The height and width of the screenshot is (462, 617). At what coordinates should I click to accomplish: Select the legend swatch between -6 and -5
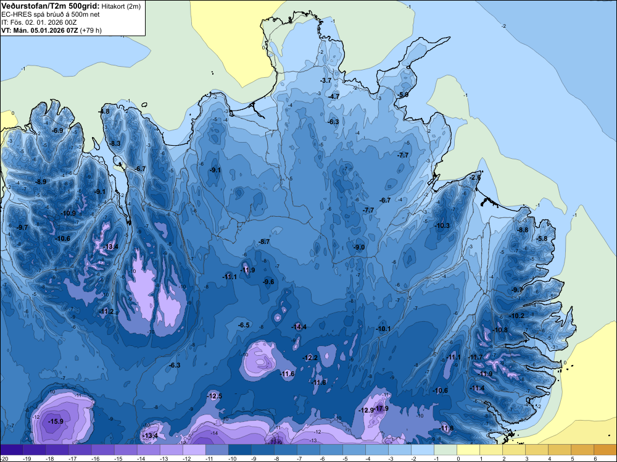(331, 450)
